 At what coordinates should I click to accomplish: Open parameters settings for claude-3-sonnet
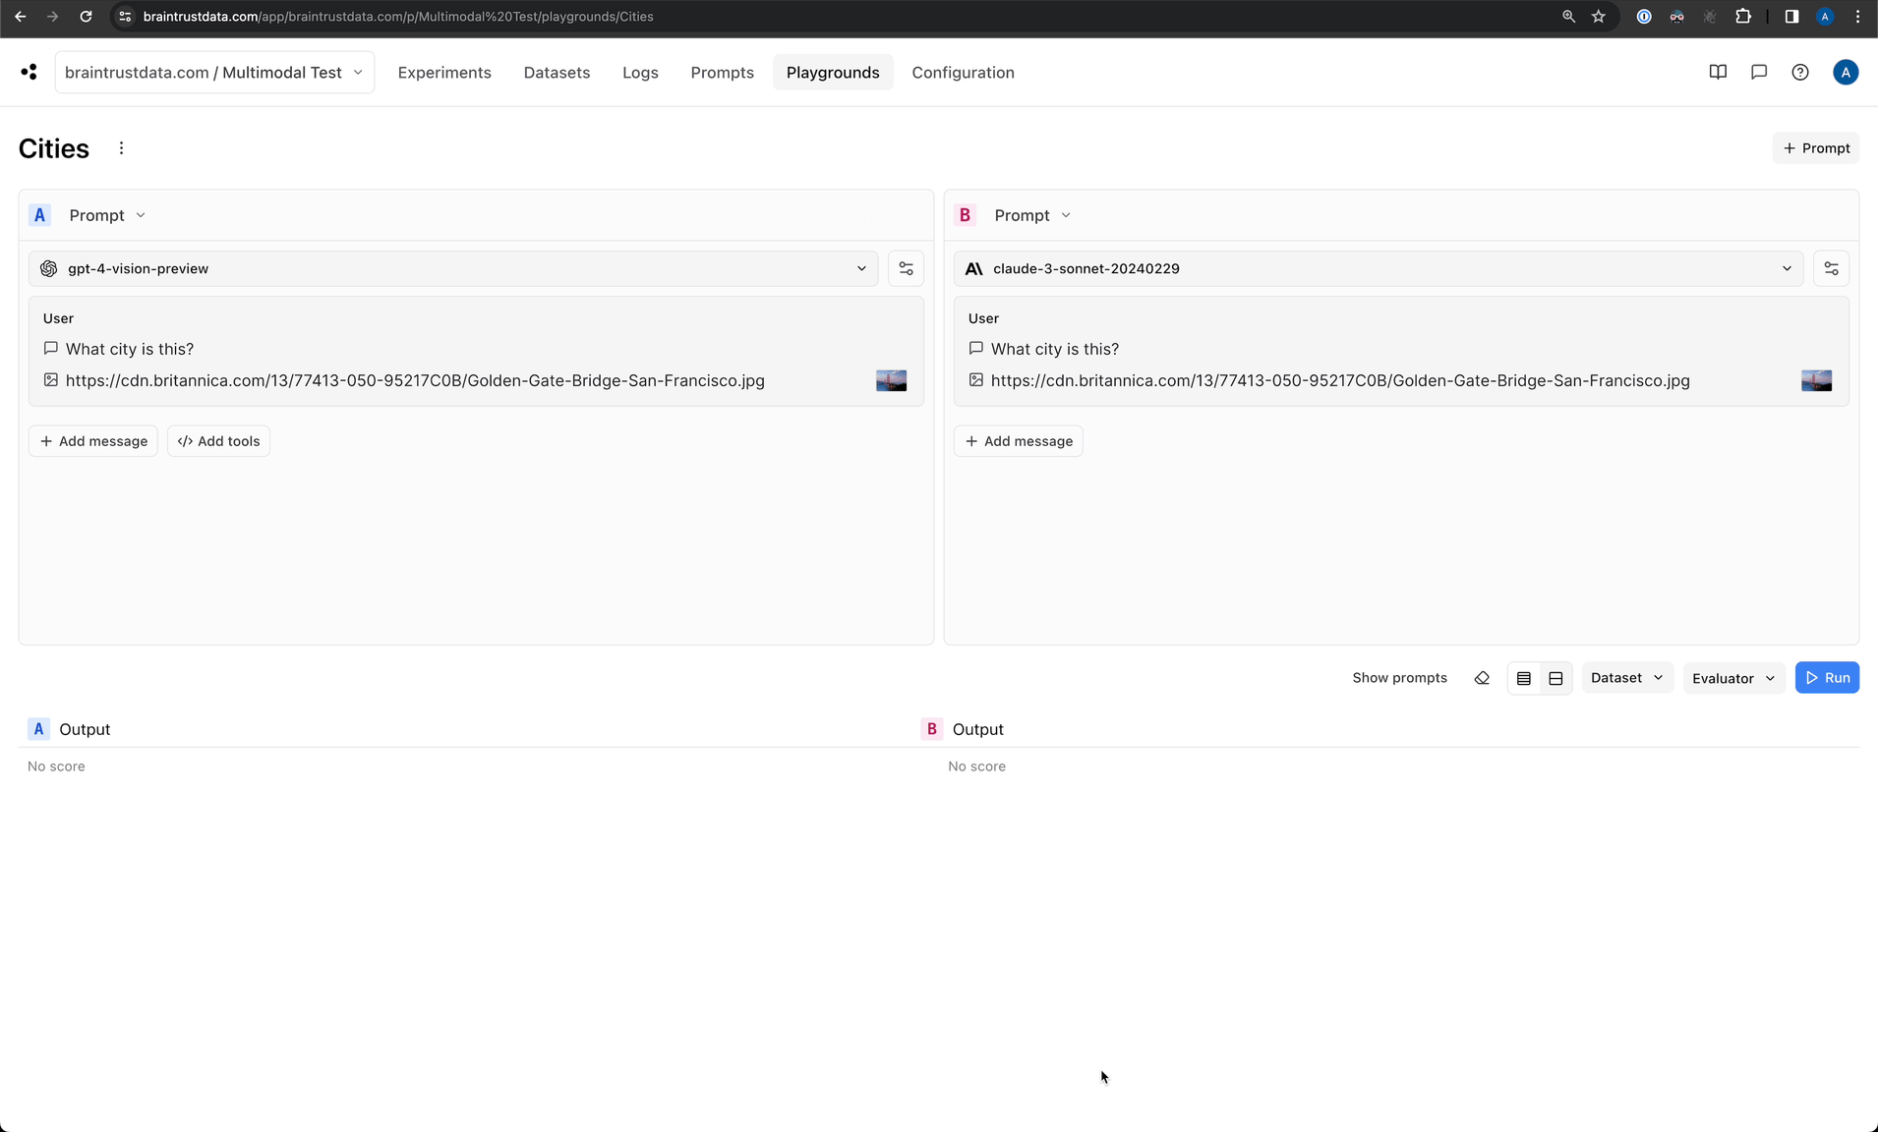coord(1830,267)
